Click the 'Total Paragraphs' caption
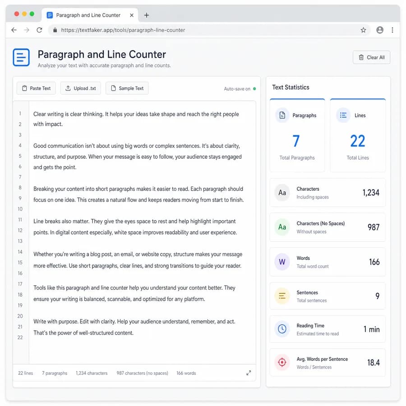The width and height of the screenshot is (406, 406). 297,158
